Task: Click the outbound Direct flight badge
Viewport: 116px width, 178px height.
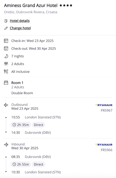Action: click(x=39, y=125)
